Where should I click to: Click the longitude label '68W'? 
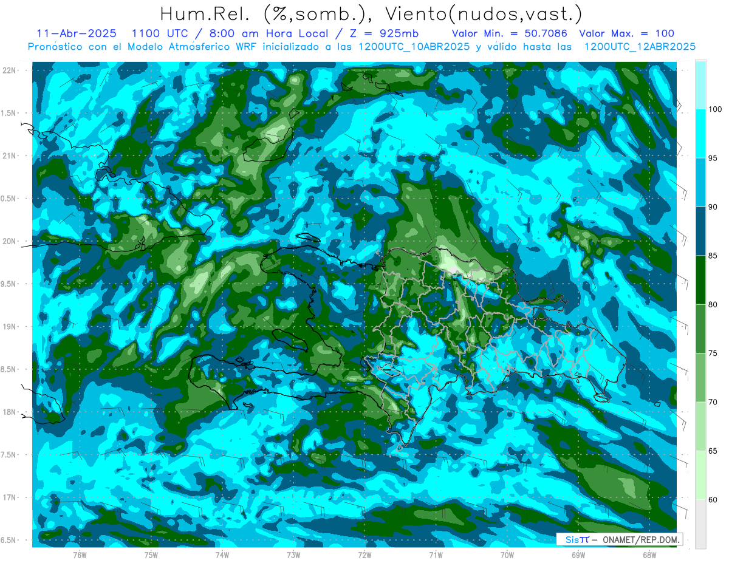[x=649, y=554]
